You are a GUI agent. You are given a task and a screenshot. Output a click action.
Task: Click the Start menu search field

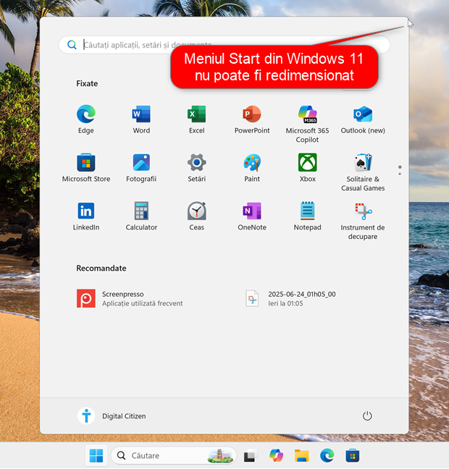pyautogui.click(x=123, y=45)
